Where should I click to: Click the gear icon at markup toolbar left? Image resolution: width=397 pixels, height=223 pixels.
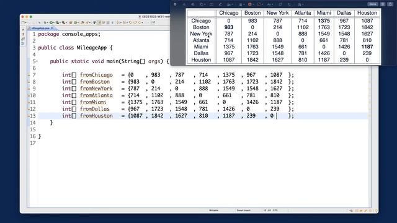click(175, 4)
